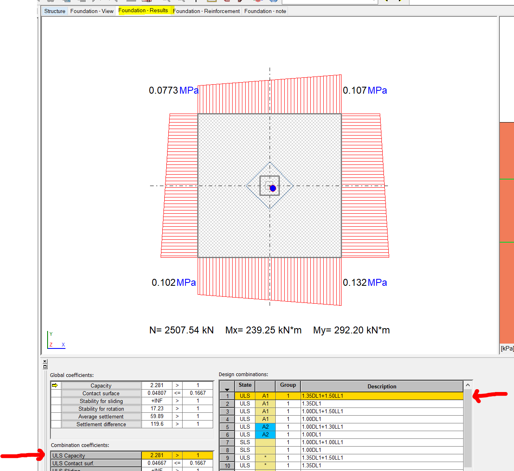Click the scrollbar beside the design combinations table

[x=468, y=427]
